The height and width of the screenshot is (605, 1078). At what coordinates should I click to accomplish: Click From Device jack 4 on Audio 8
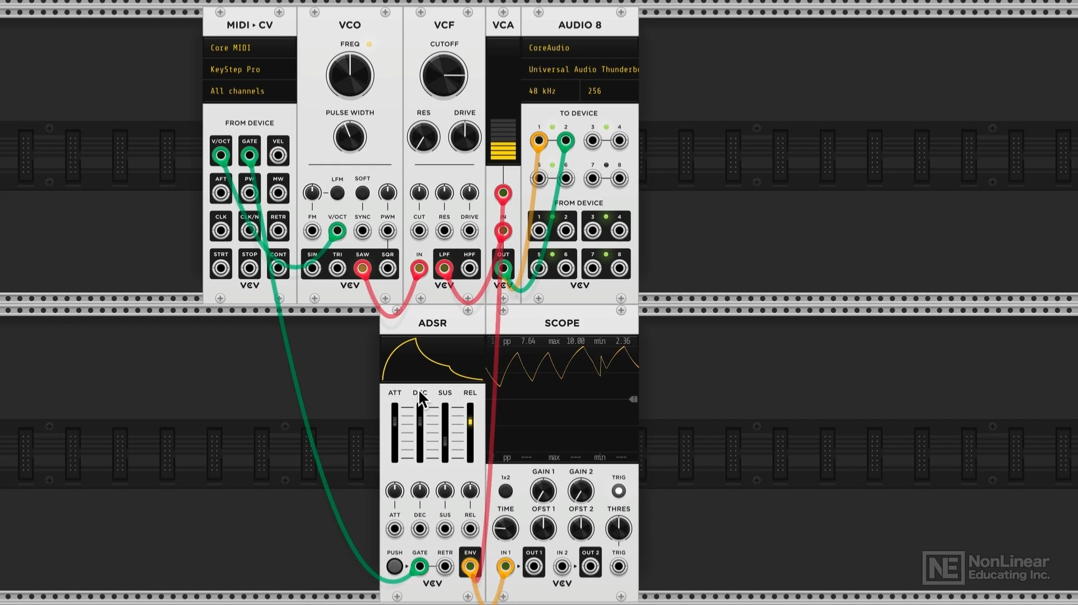point(619,230)
